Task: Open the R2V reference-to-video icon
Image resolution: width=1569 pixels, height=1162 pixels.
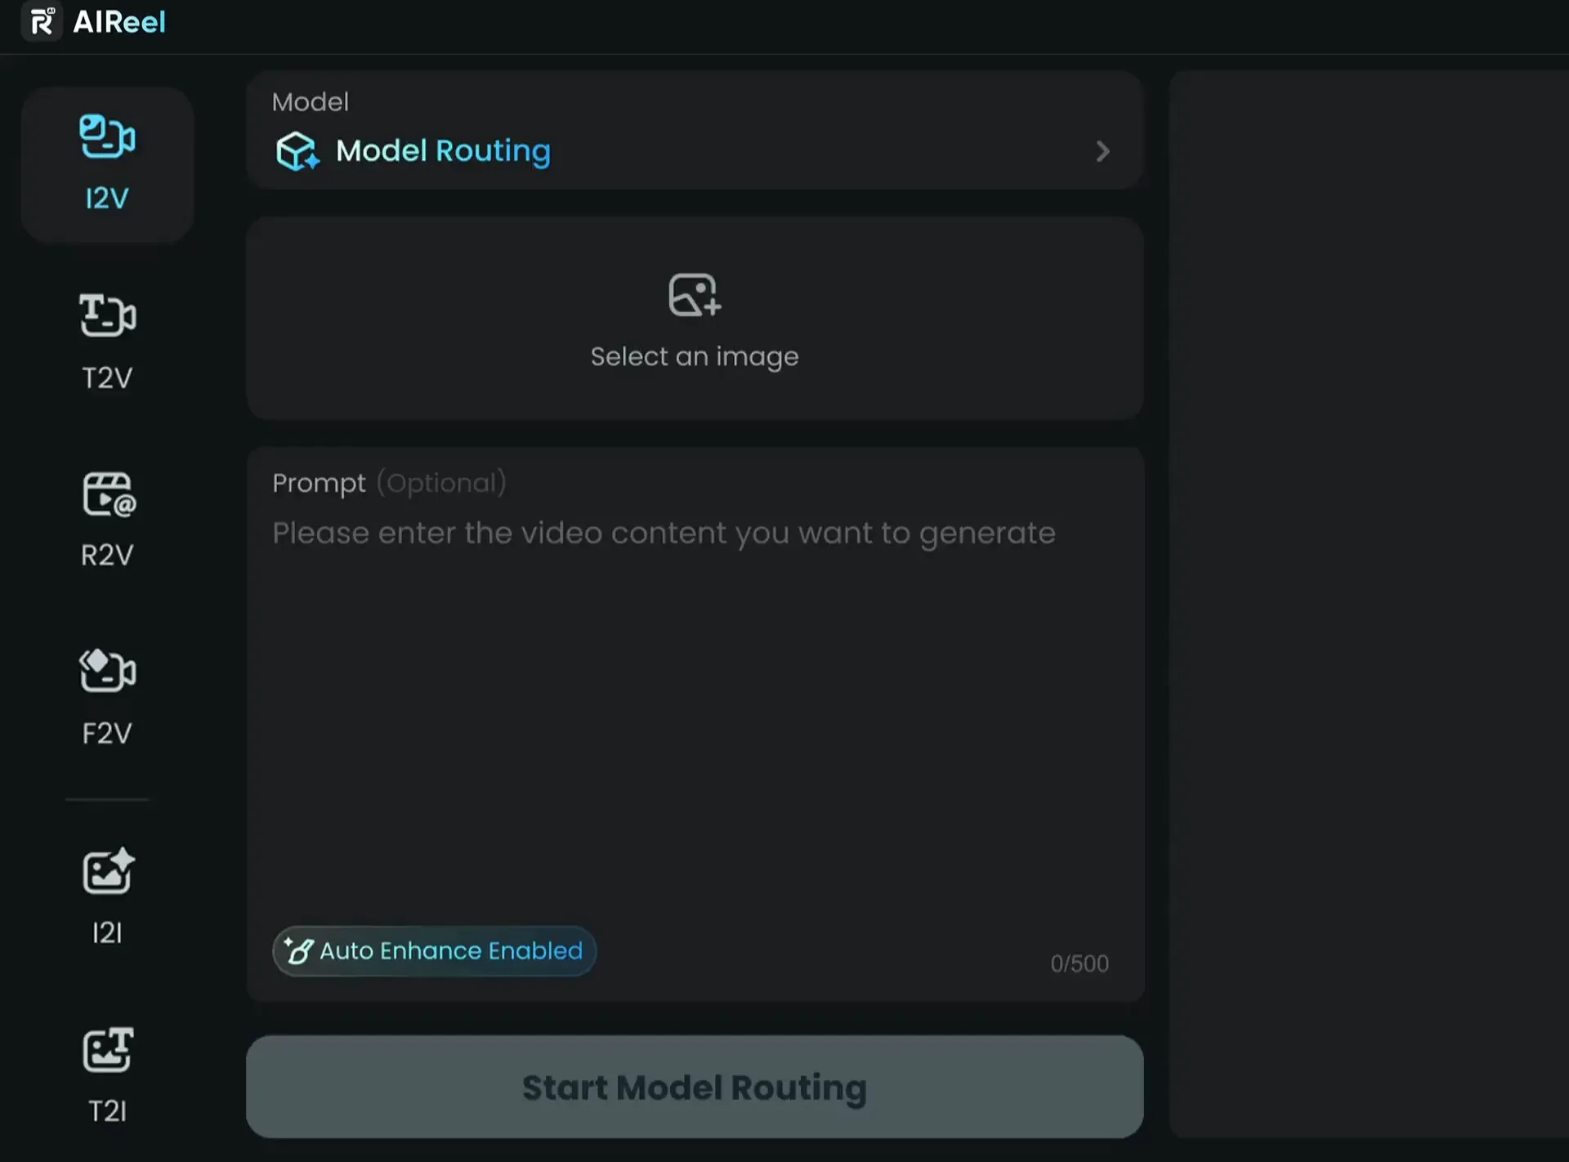Action: click(109, 494)
